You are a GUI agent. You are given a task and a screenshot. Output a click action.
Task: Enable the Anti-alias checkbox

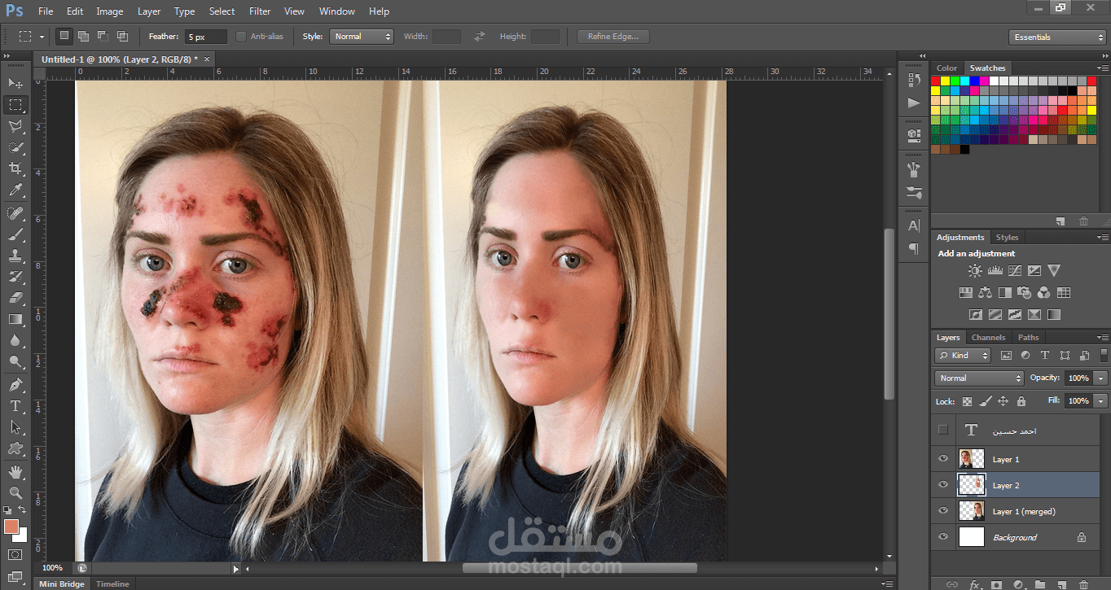point(241,37)
